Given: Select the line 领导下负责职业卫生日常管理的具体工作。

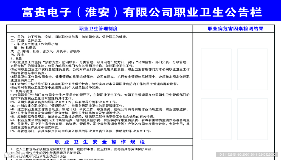Looking at the screenshot, I should pyautogui.click(x=42, y=98).
